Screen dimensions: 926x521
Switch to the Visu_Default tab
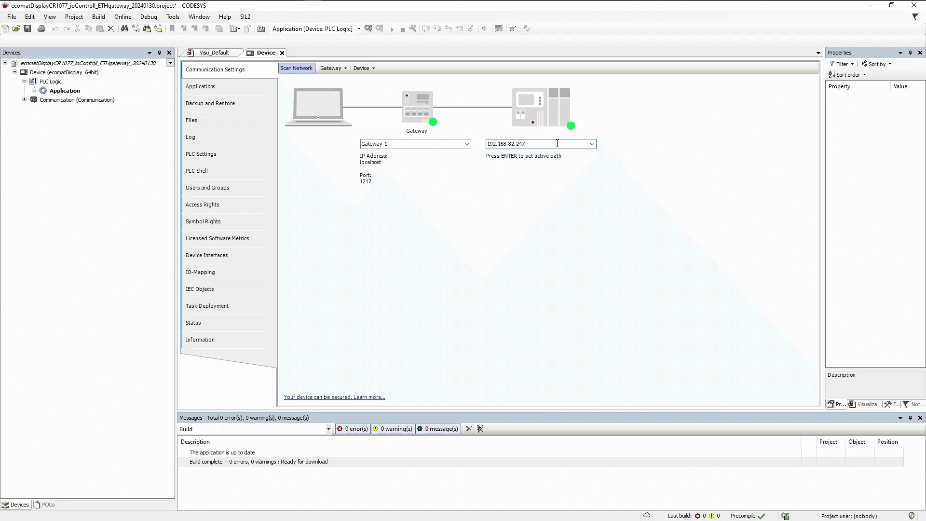pos(214,53)
